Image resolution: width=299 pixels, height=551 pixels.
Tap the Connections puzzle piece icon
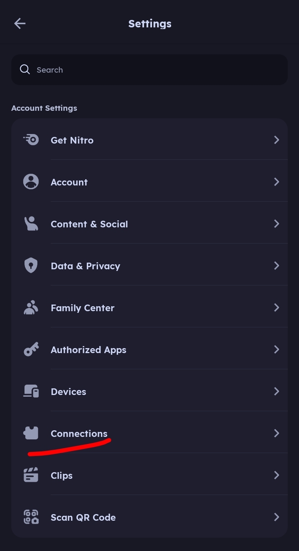pos(31,433)
